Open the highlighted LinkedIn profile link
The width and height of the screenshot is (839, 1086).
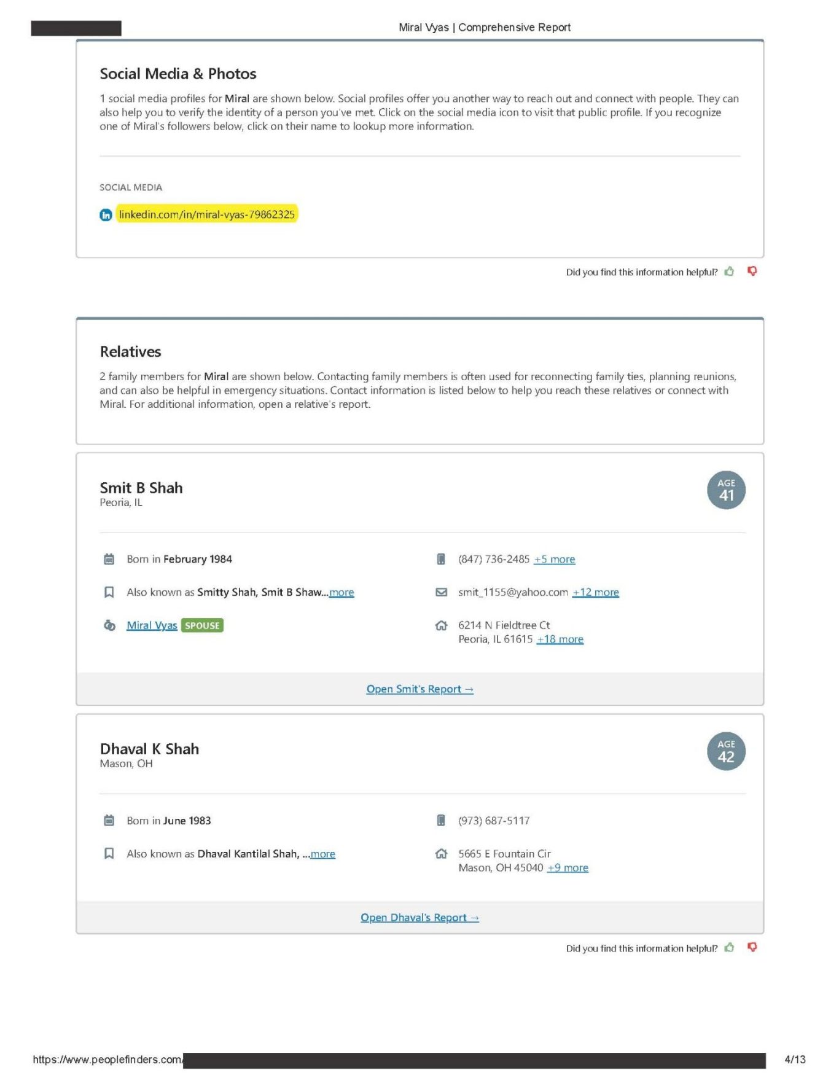pos(207,214)
